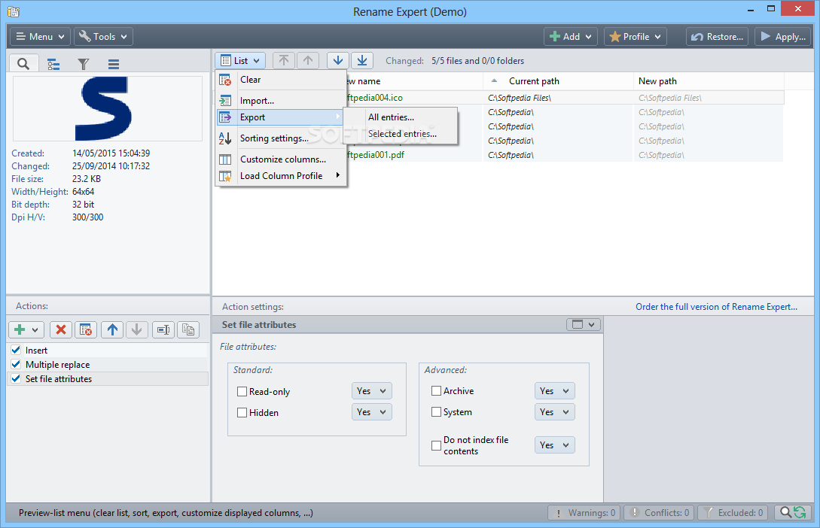The width and height of the screenshot is (820, 528).
Task: Open the filter funnel tab
Action: coord(83,64)
